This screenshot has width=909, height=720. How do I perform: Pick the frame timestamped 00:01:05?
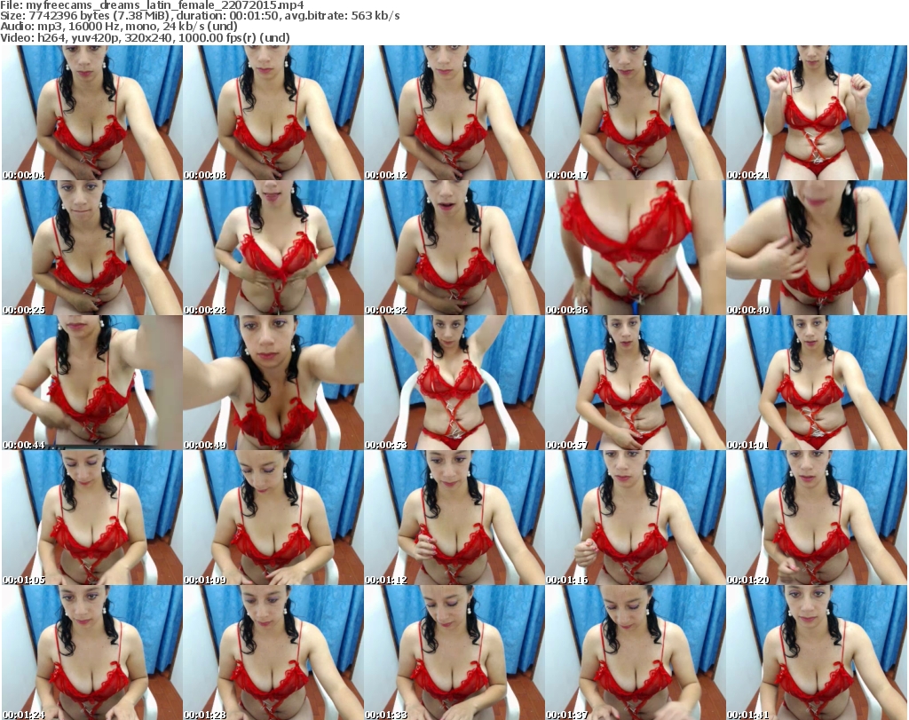click(x=92, y=518)
